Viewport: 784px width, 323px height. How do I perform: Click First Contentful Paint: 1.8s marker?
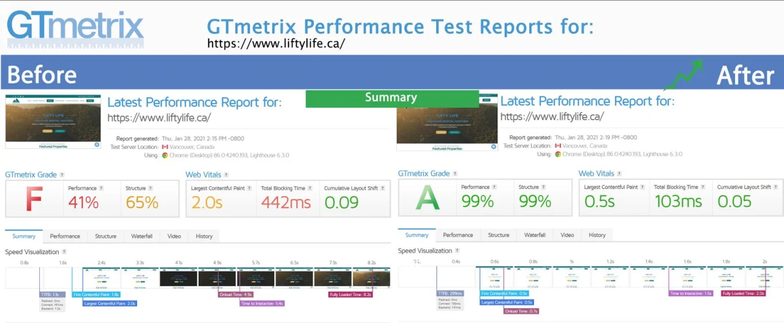pyautogui.click(x=96, y=295)
